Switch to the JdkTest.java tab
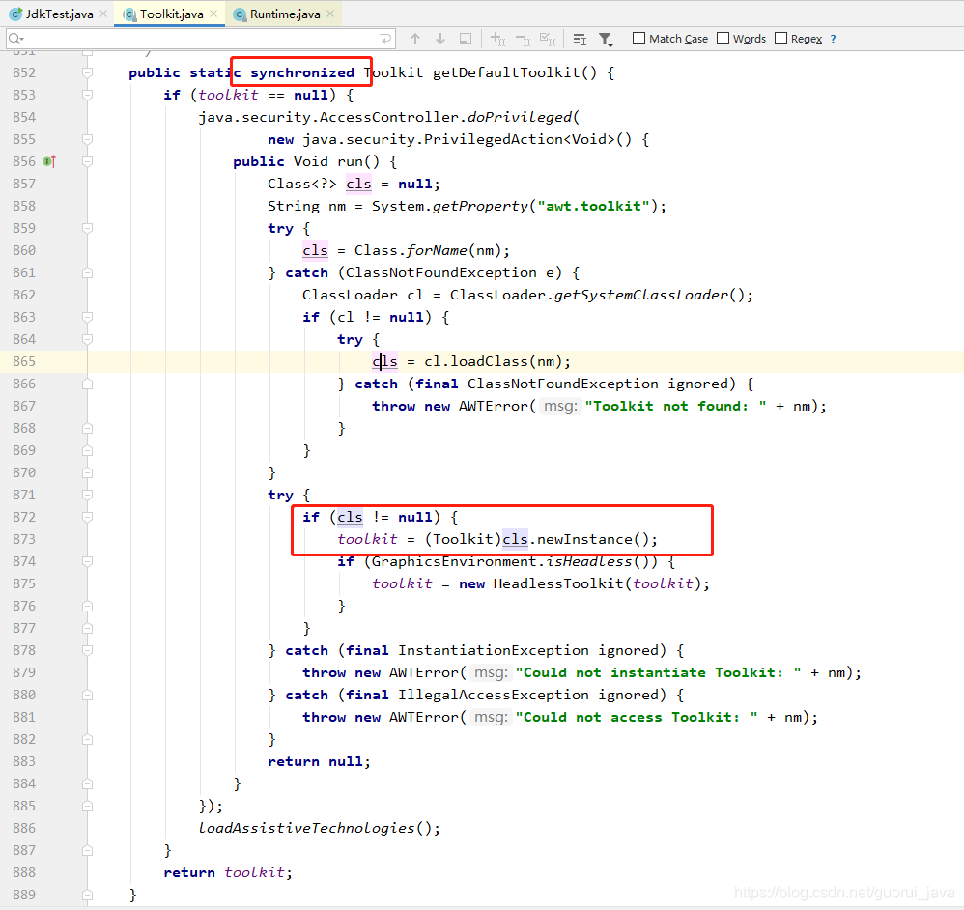The image size is (964, 910). (x=60, y=14)
